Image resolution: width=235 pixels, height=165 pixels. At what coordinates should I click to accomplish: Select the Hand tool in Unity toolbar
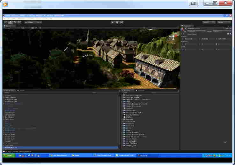6,22
